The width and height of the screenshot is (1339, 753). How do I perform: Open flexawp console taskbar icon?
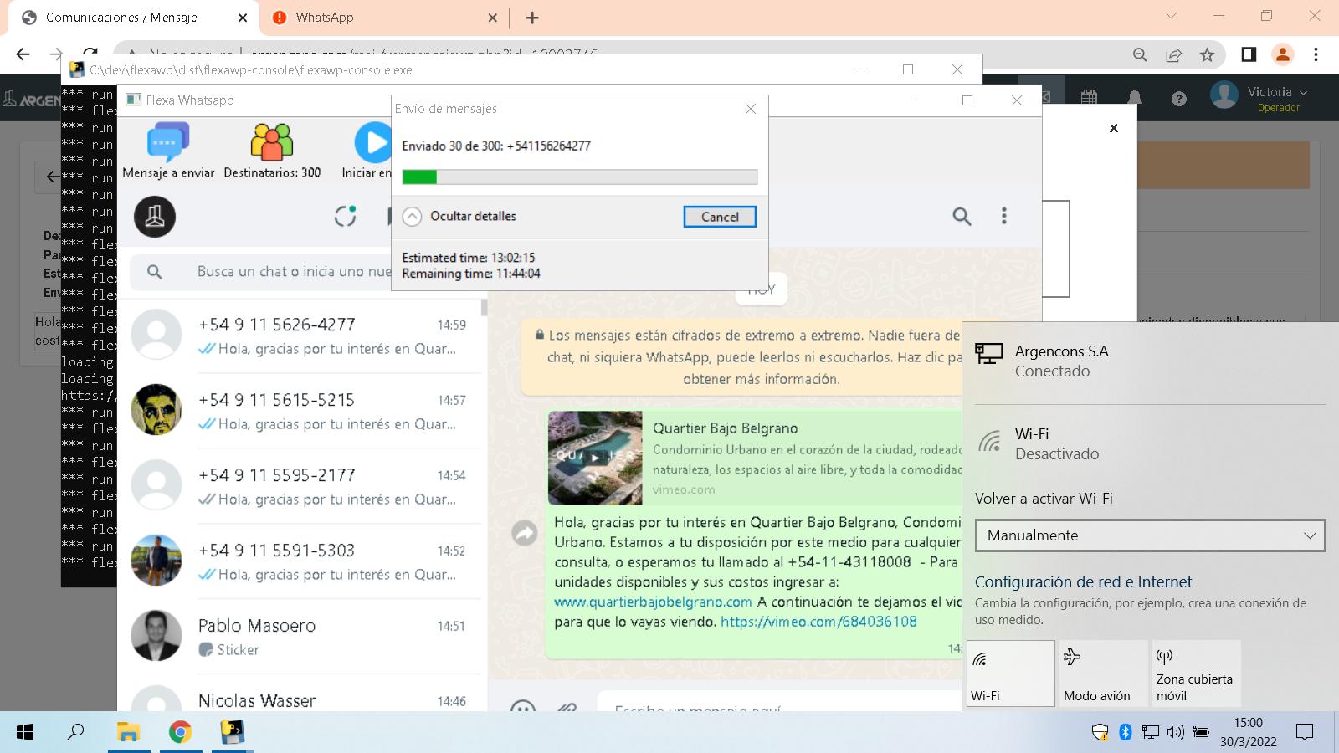pyautogui.click(x=232, y=733)
